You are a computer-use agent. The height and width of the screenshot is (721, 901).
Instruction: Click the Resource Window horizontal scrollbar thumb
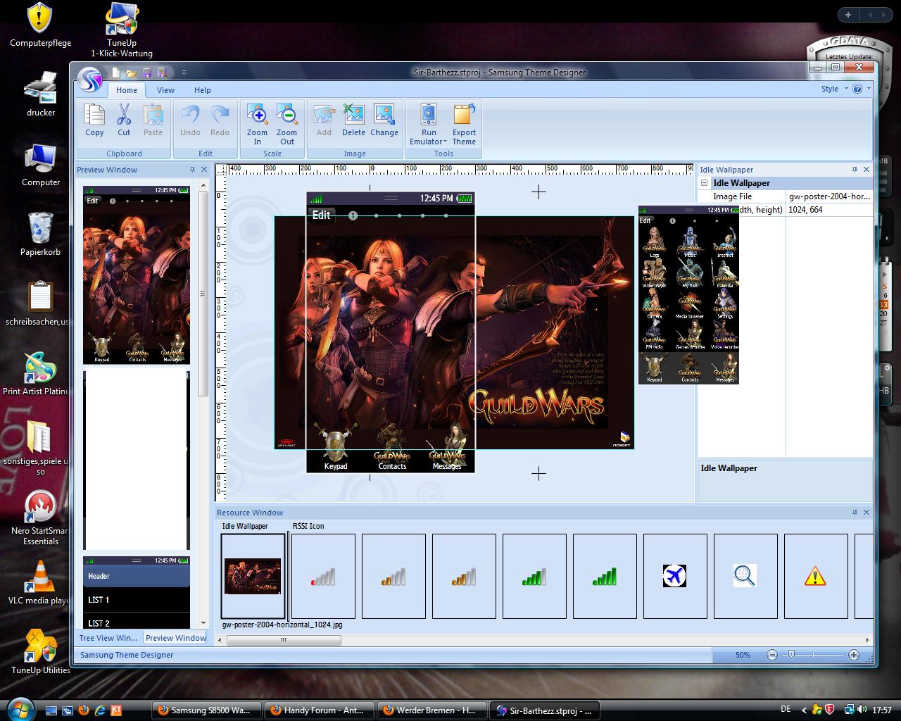pyautogui.click(x=284, y=640)
